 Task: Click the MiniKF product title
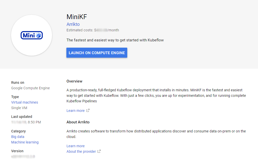pyautogui.click(x=77, y=17)
